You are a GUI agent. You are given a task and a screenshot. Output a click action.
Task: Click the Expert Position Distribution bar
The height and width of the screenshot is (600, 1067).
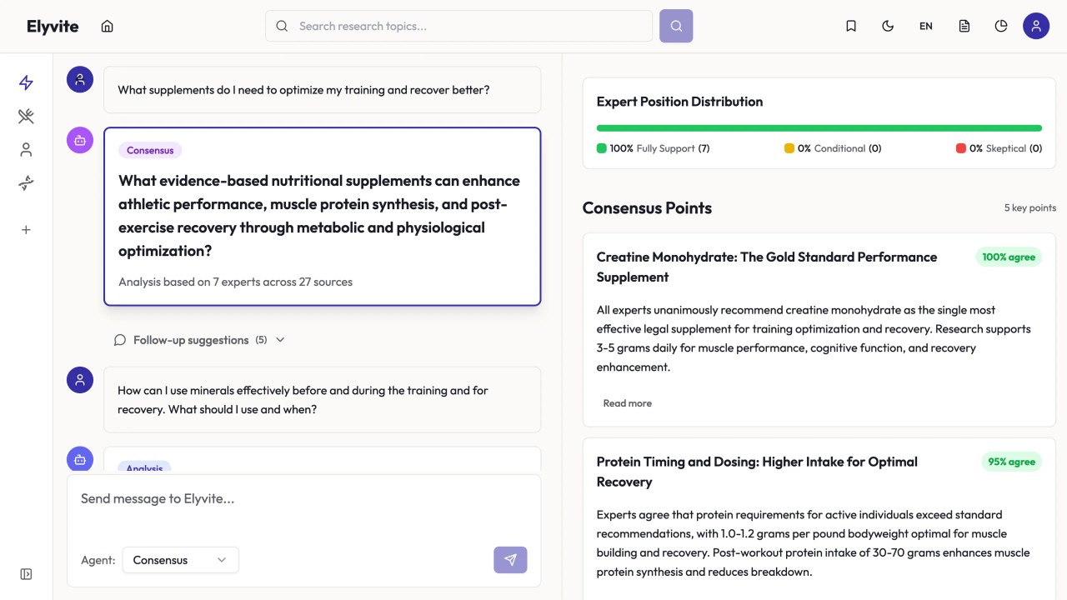pyautogui.click(x=819, y=127)
